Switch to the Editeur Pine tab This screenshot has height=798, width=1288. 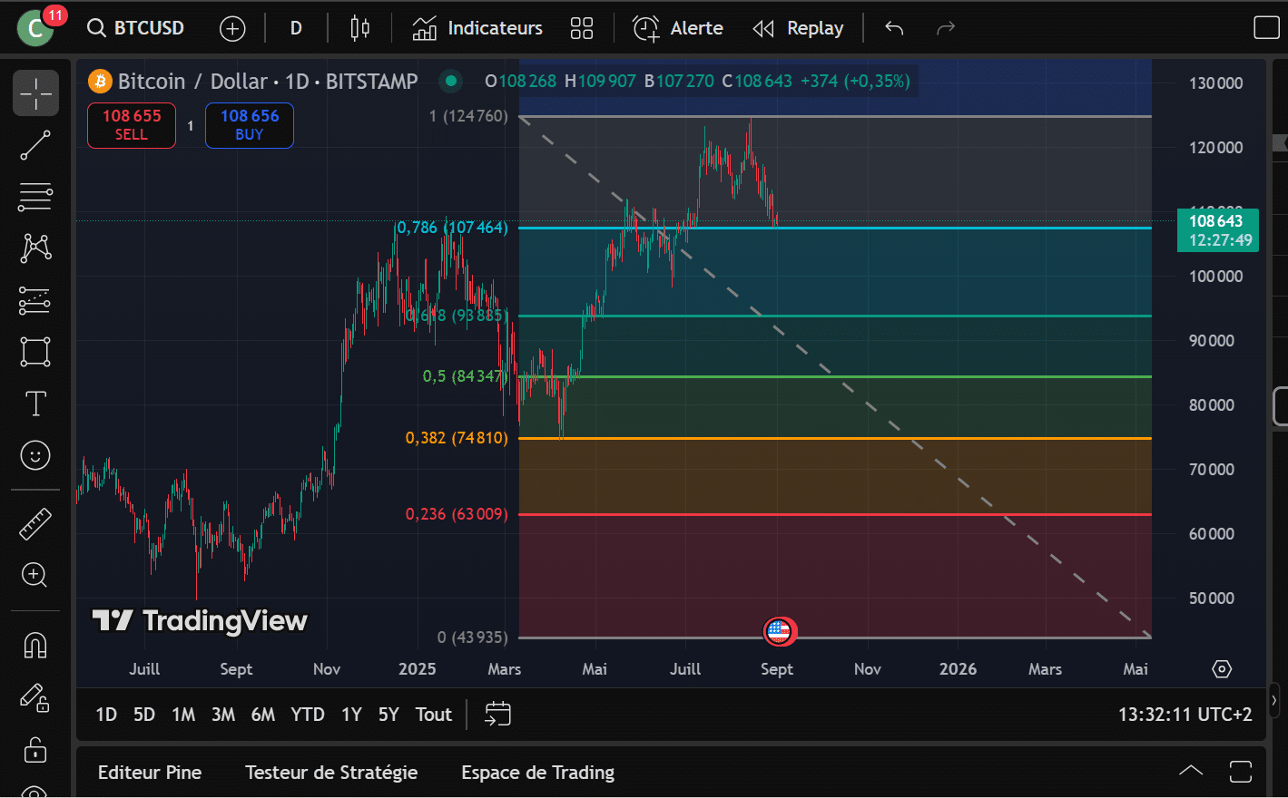pyautogui.click(x=150, y=773)
